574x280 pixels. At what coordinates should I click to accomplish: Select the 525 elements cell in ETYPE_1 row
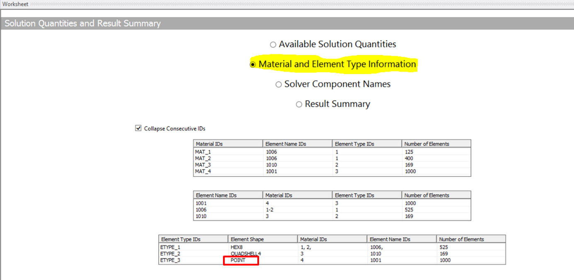tap(445, 247)
